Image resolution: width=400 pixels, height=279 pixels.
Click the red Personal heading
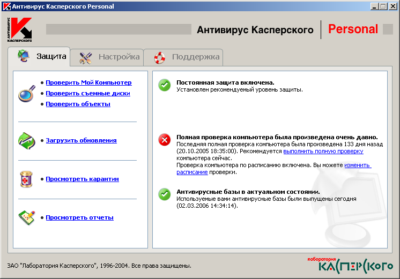tap(353, 29)
